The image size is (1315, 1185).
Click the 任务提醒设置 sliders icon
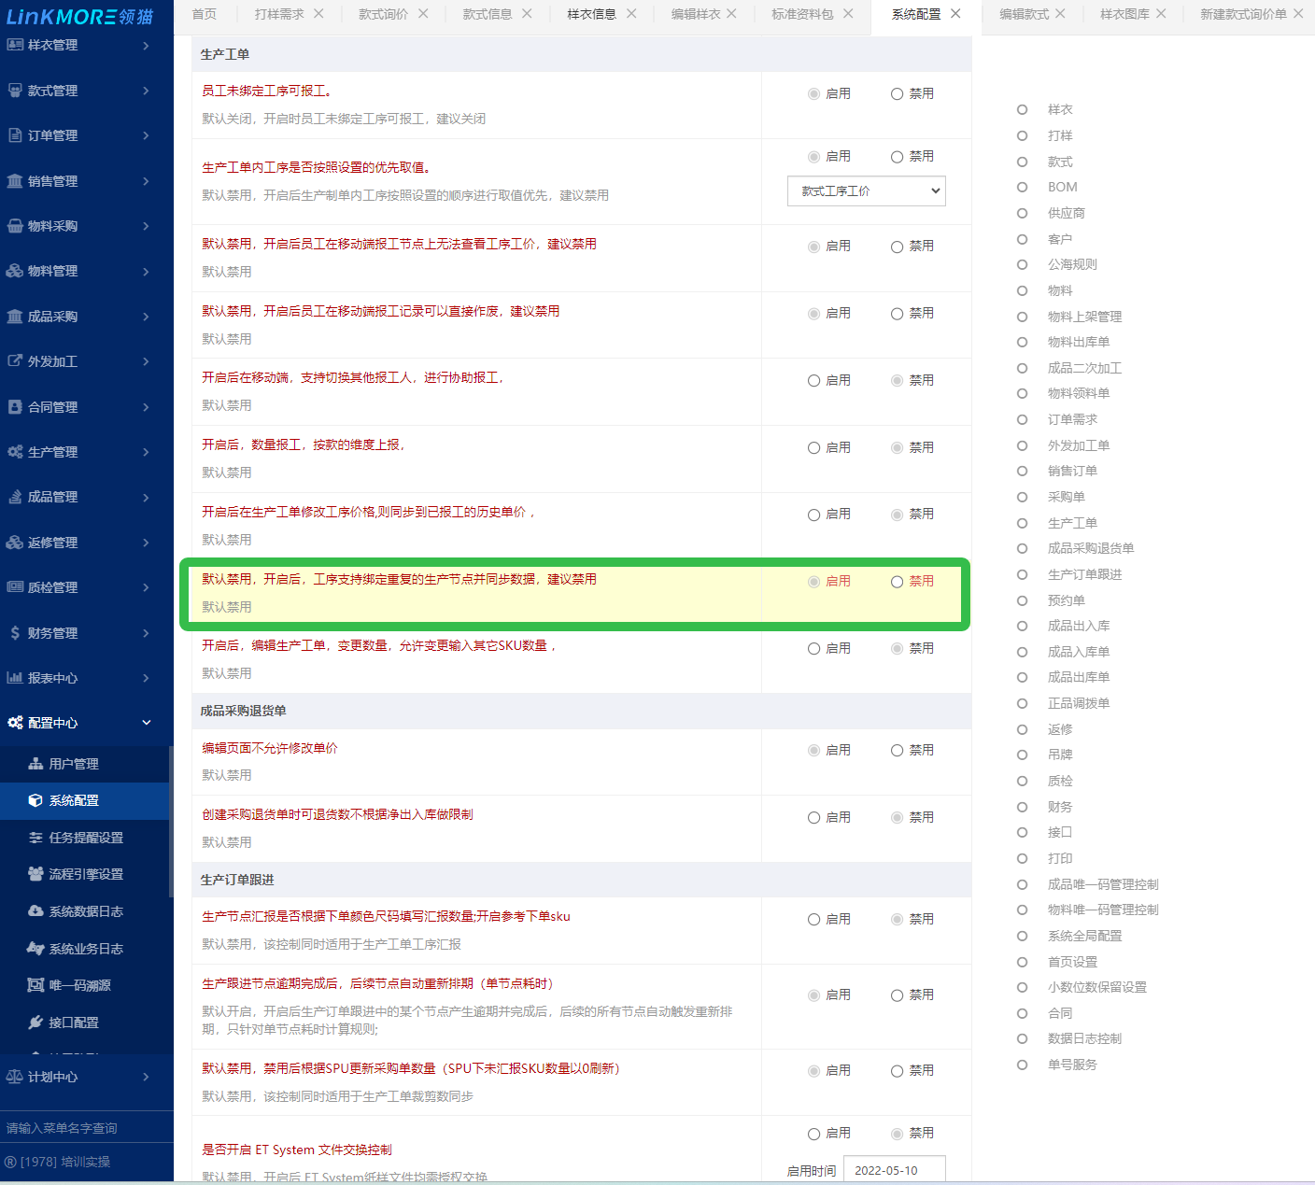pos(35,838)
